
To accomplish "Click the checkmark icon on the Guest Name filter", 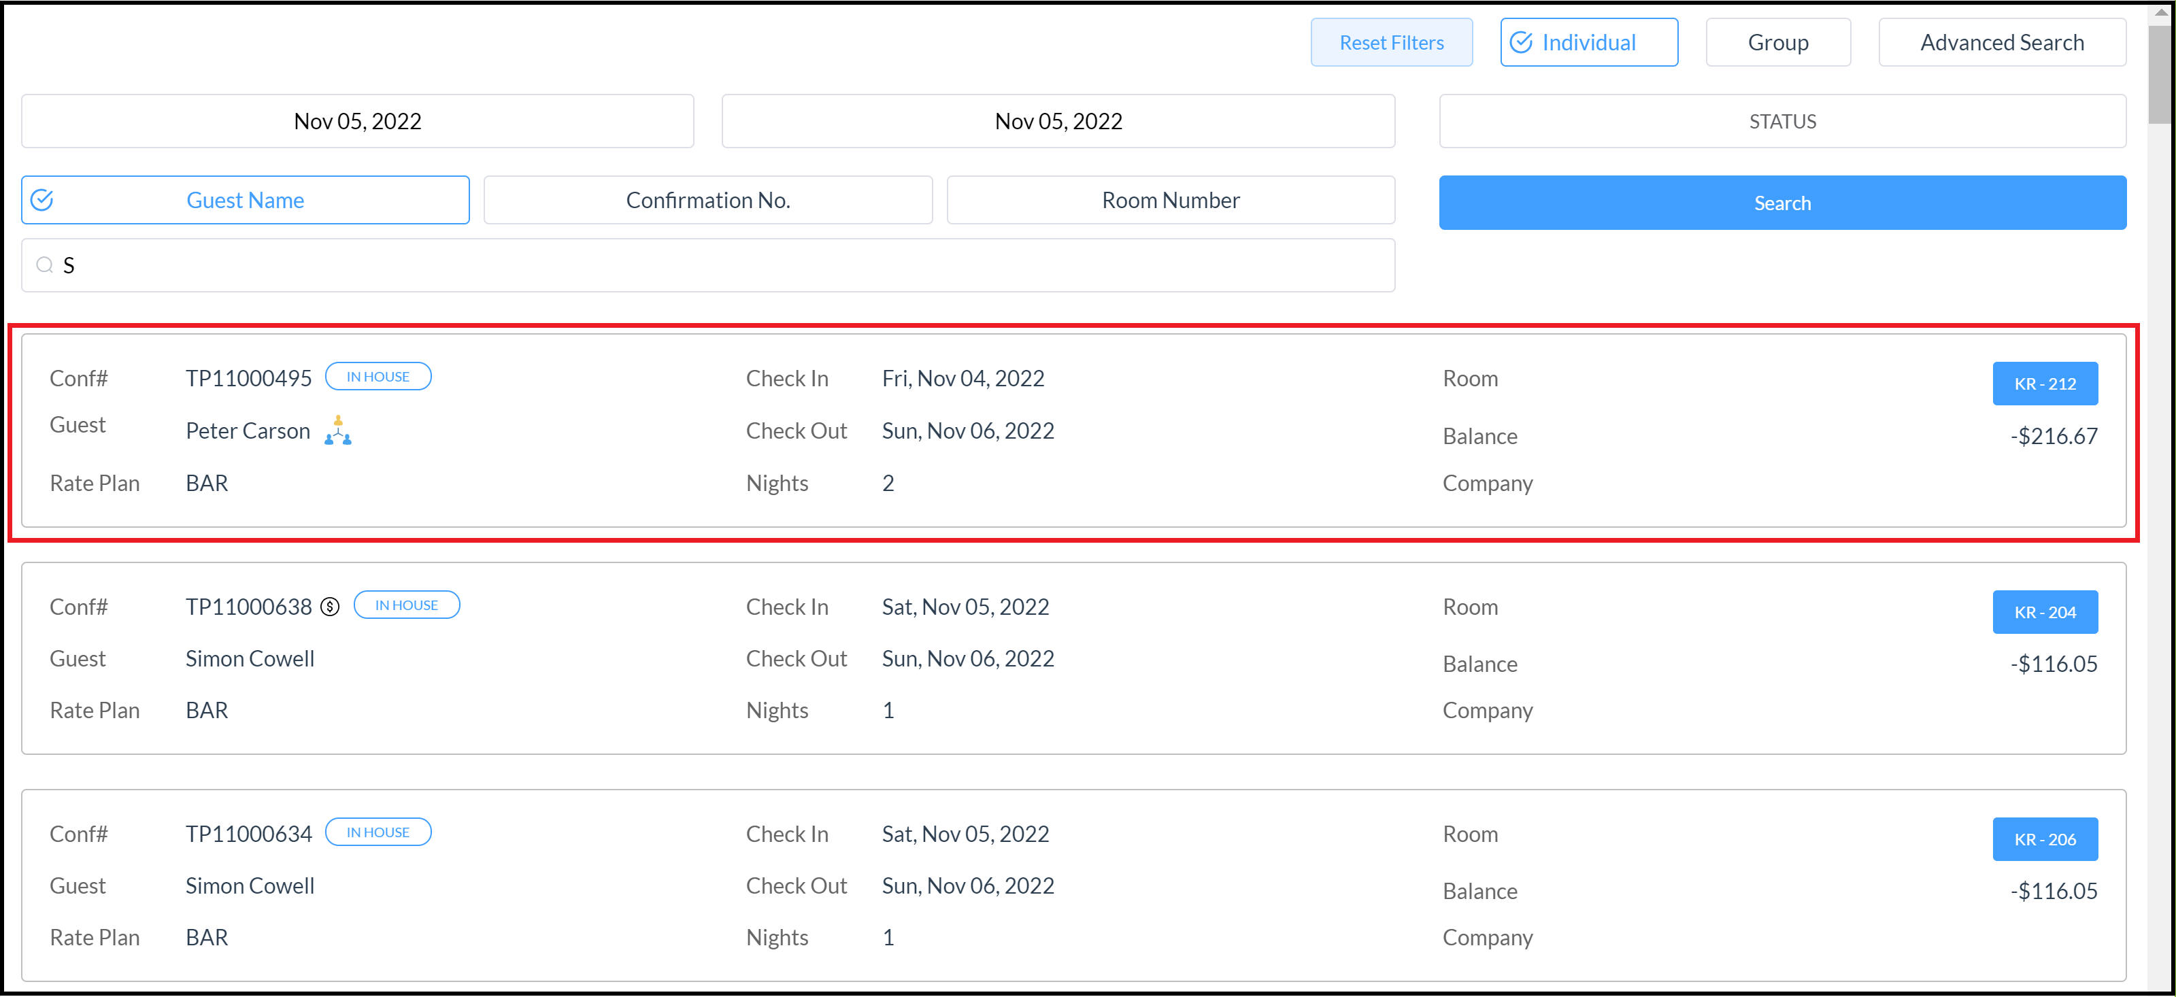I will [x=43, y=199].
